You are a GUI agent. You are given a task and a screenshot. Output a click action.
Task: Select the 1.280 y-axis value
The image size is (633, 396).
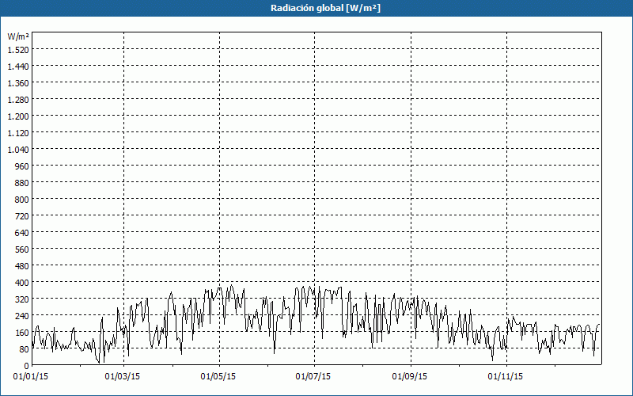point(18,100)
